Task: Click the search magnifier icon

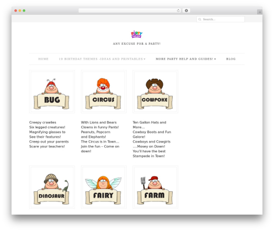Action: pos(200,19)
